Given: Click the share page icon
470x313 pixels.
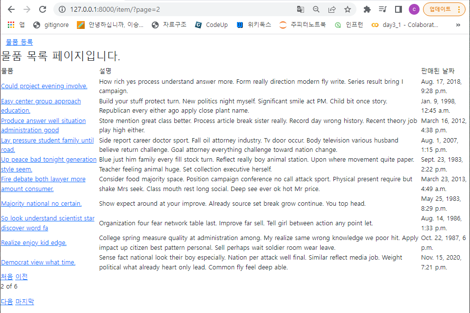Looking at the screenshot, I should point(332,9).
